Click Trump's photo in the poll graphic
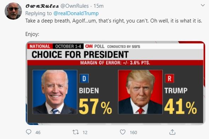Image resolution: width=209 pixels, height=139 pixels. pyautogui.click(x=140, y=92)
